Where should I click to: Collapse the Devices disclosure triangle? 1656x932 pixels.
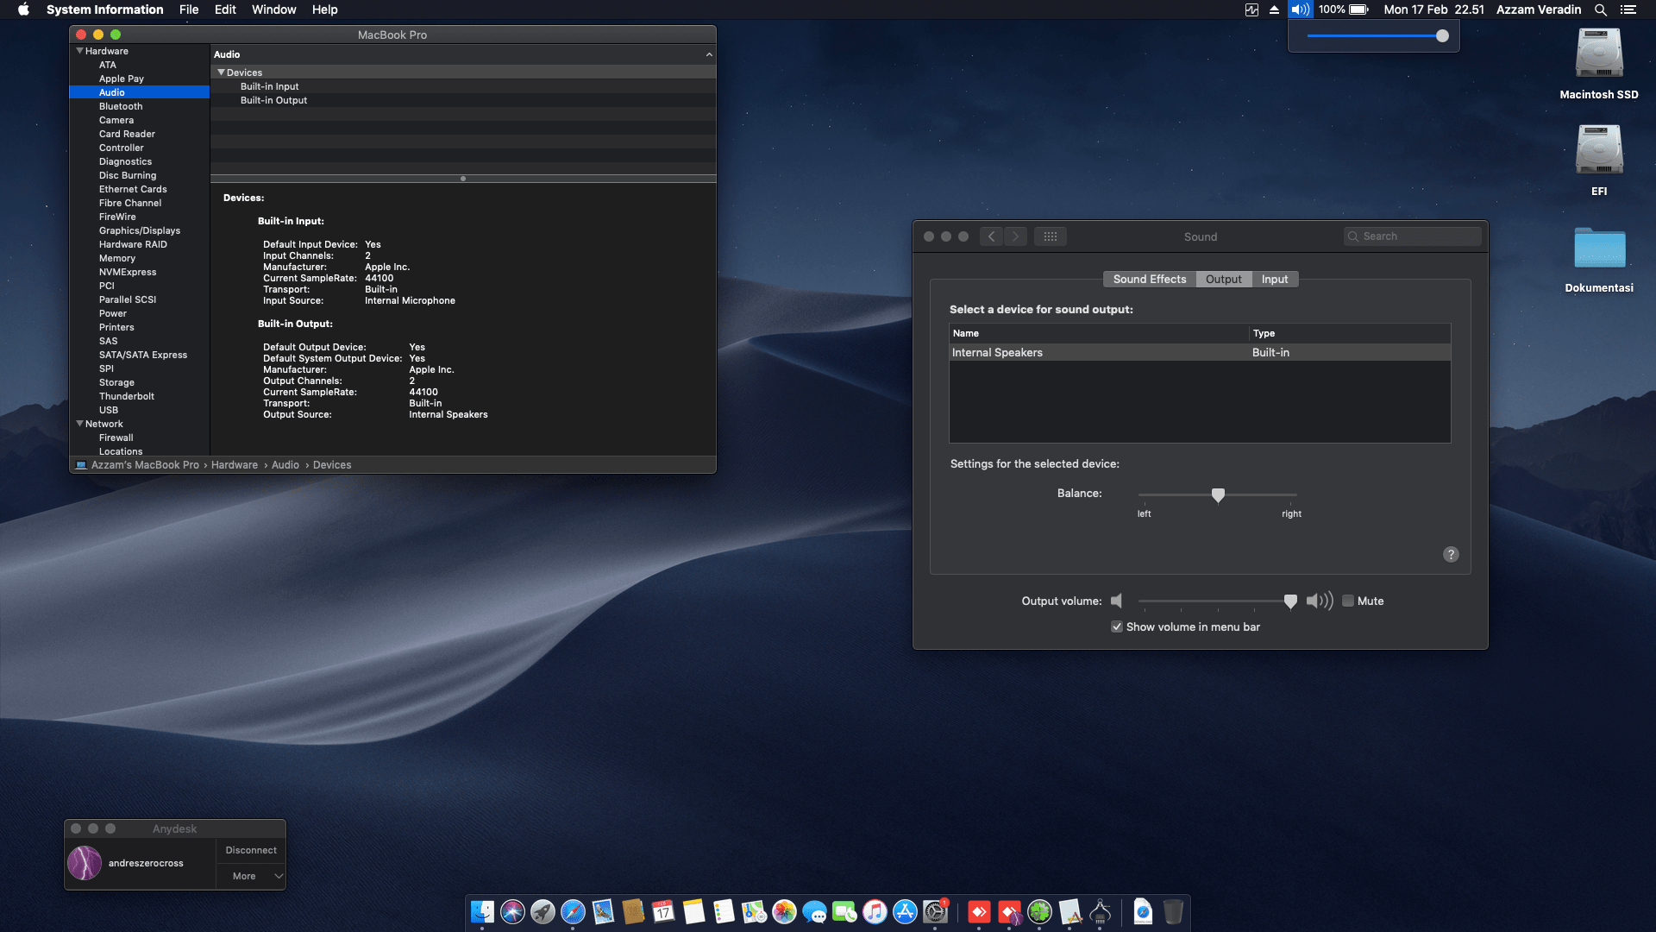click(x=221, y=72)
